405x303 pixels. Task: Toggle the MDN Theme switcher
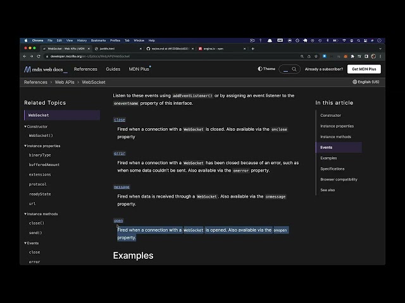(266, 69)
